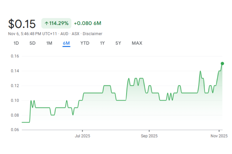Open the Disclaimer link
Image resolution: width=232 pixels, height=154 pixels.
point(93,34)
